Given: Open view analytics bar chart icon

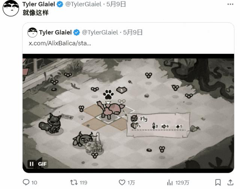Looking at the screenshot, I should 170,182.
